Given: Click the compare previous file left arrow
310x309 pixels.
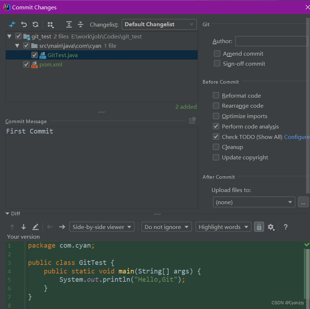Looking at the screenshot, I should 50,227.
